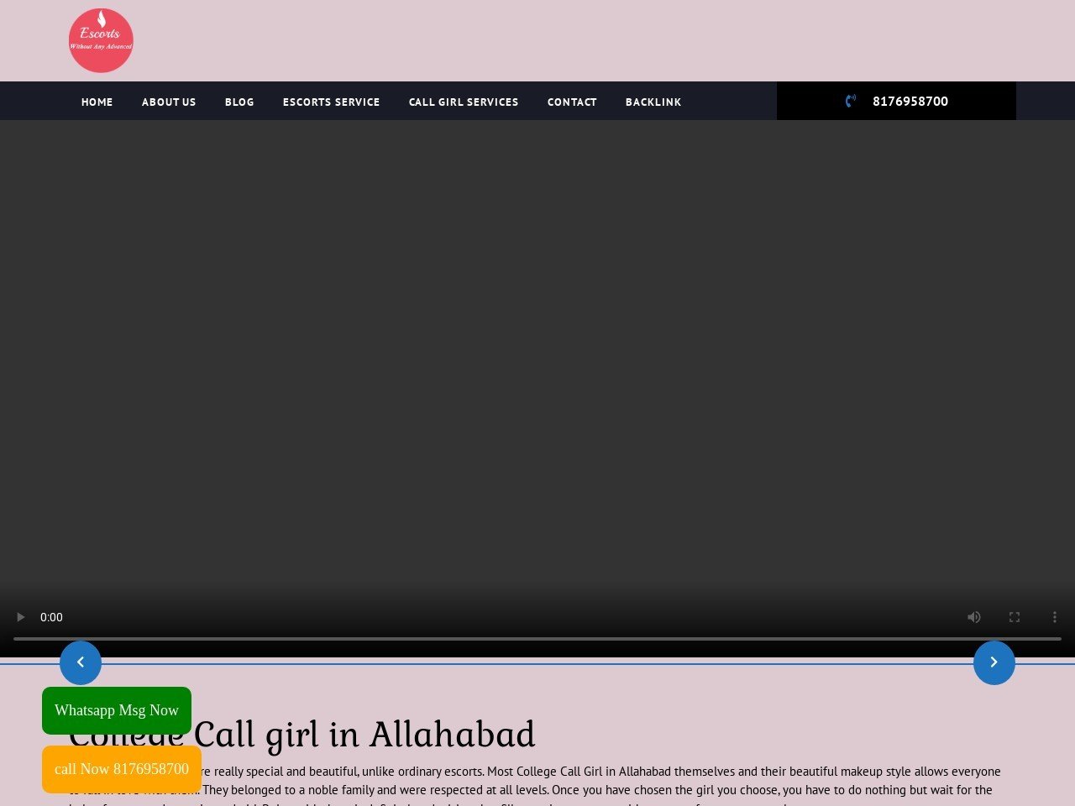Image resolution: width=1075 pixels, height=806 pixels.
Task: Select the fullscreen icon on the video player
Action: (1015, 617)
